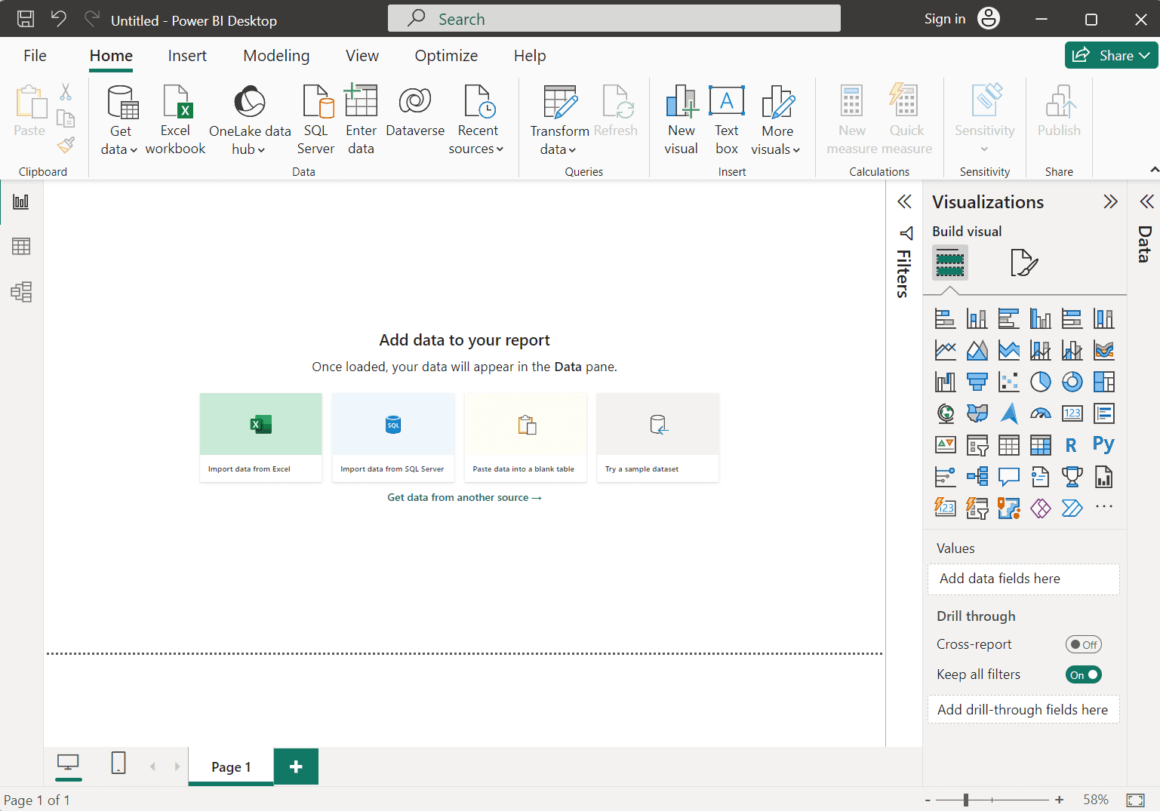Screen dimensions: 1160x811
Task: Switch to the Insert tab
Action: pos(187,56)
